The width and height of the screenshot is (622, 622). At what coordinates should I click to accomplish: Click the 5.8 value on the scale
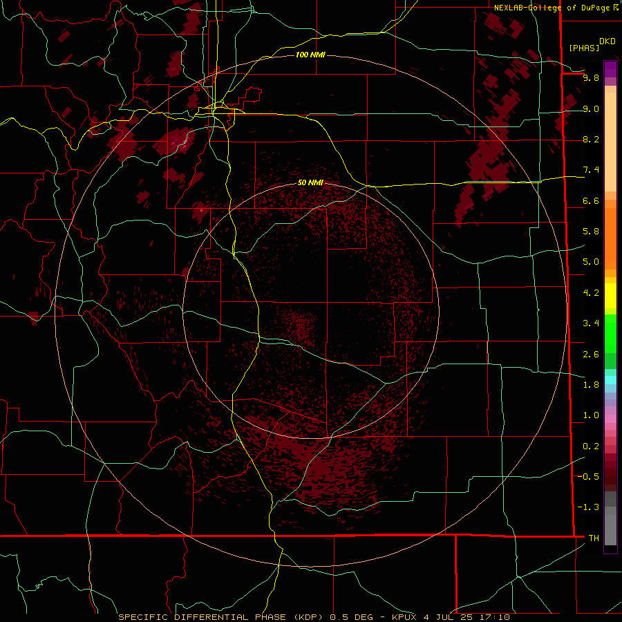point(591,232)
